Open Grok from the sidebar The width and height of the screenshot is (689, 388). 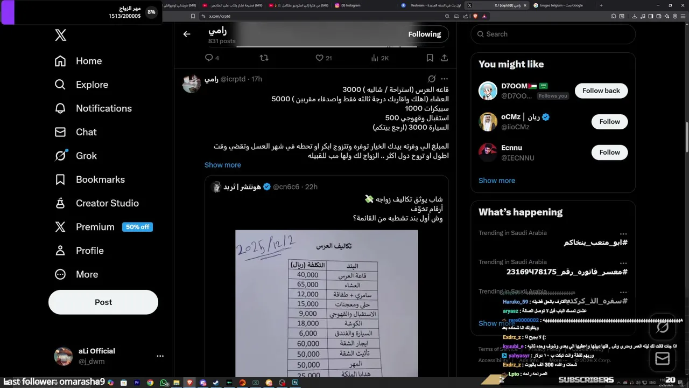click(x=75, y=156)
